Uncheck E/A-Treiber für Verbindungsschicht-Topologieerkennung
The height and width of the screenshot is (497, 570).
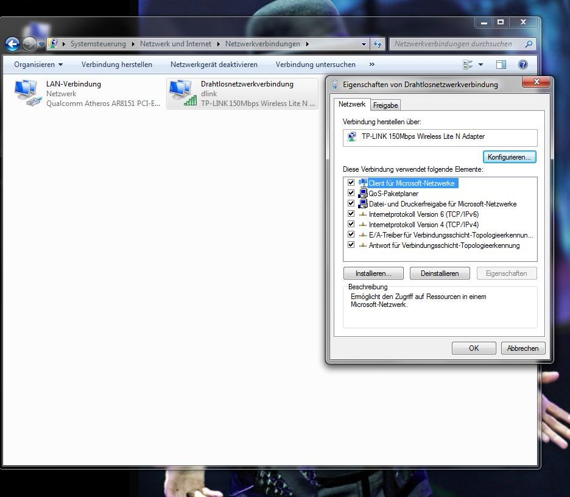coord(351,234)
